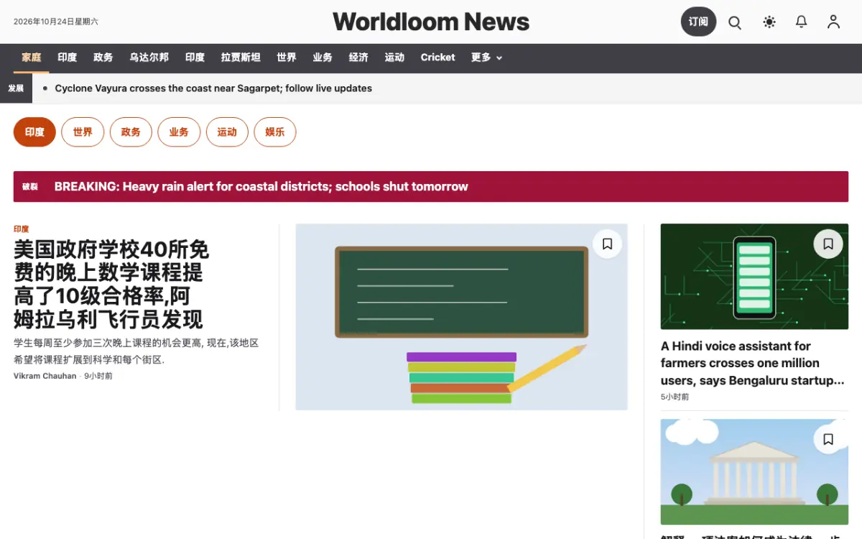Open the 世界 item in the navigation bar
This screenshot has width=862, height=539.
(287, 57)
